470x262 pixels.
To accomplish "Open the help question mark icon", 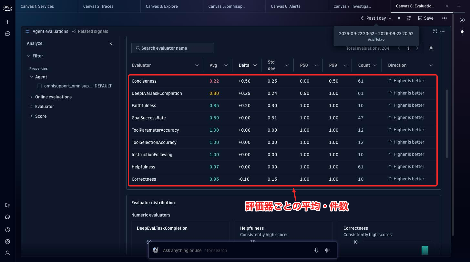I will (8, 230).
